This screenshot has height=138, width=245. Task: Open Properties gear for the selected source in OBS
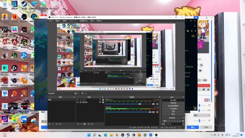(x=77, y=94)
